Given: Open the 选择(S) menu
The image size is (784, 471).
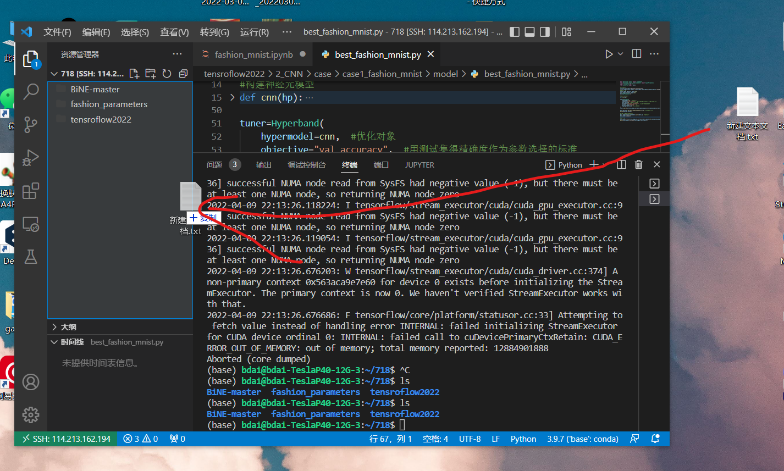Looking at the screenshot, I should click(x=135, y=32).
